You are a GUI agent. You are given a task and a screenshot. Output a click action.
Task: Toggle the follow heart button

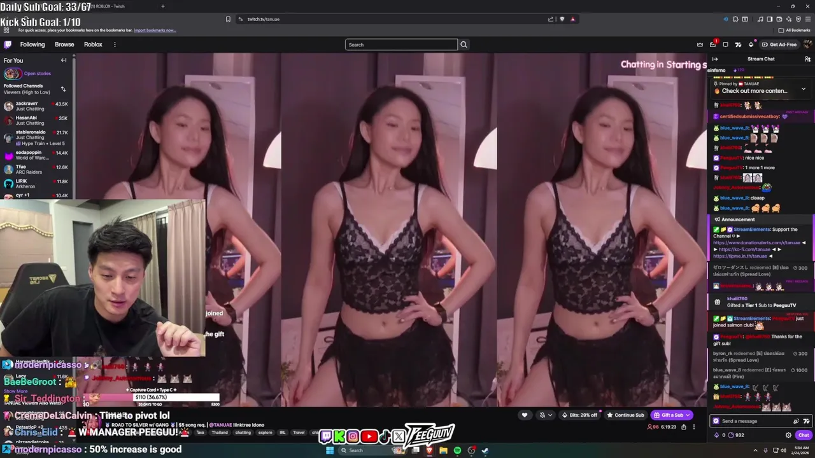[x=525, y=415]
